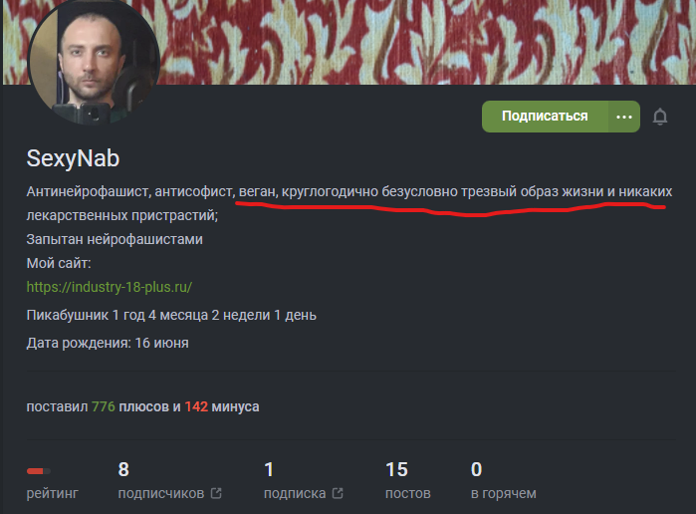Open the three-dots menu beside Подписаться

[x=624, y=117]
